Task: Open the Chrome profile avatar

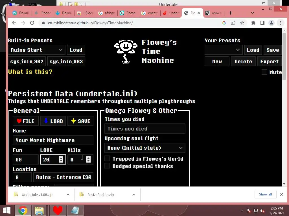Action: pos(272,23)
